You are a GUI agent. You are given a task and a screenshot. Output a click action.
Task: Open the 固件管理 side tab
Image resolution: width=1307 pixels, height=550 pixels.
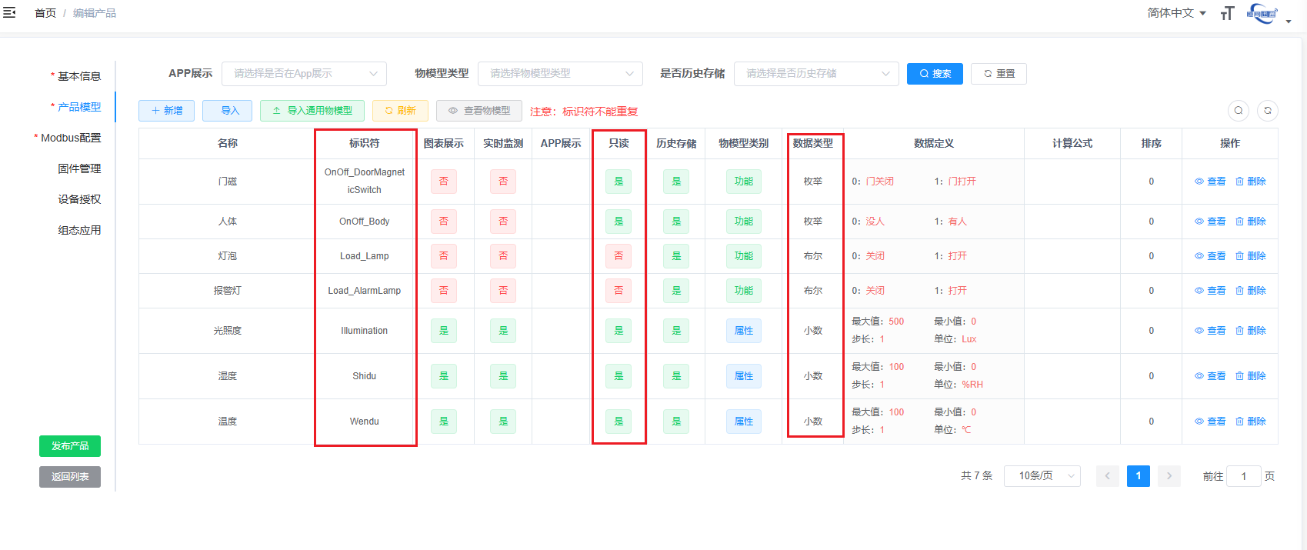79,168
